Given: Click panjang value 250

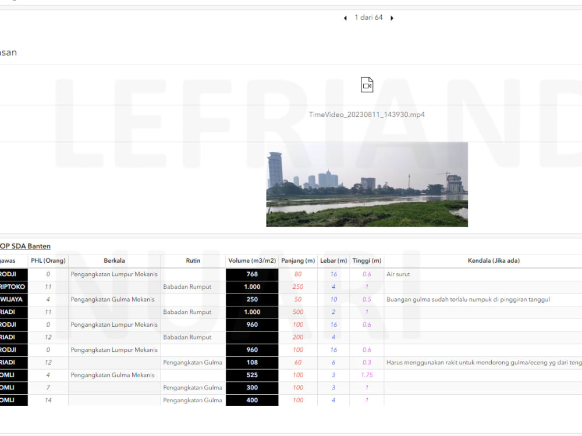Looking at the screenshot, I should 298,287.
